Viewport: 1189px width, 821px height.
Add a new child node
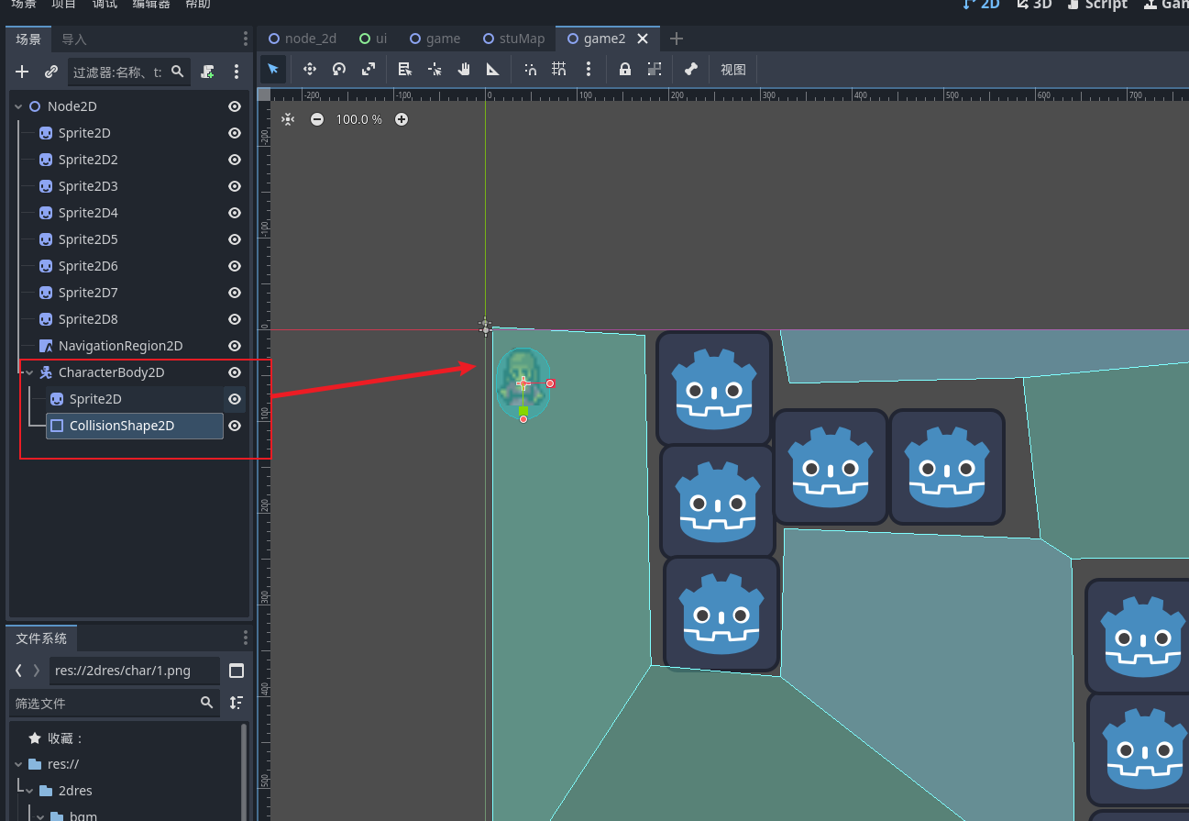pyautogui.click(x=23, y=72)
